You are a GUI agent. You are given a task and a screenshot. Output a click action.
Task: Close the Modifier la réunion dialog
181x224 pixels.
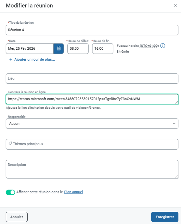click(x=175, y=5)
